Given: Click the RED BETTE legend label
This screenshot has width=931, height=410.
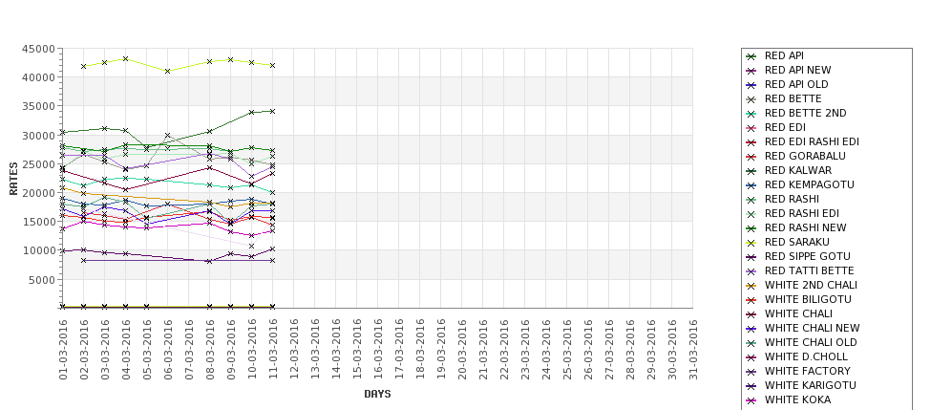Looking at the screenshot, I should click(793, 98).
